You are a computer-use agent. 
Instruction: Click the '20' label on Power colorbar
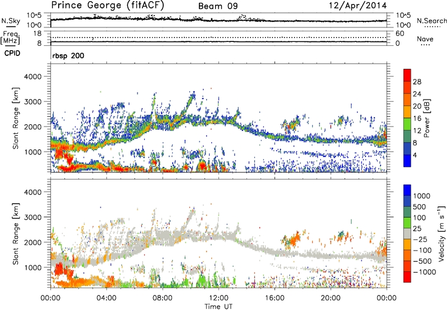click(x=417, y=106)
